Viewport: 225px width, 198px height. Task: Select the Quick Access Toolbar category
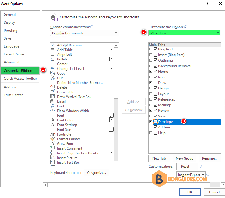click(21, 78)
